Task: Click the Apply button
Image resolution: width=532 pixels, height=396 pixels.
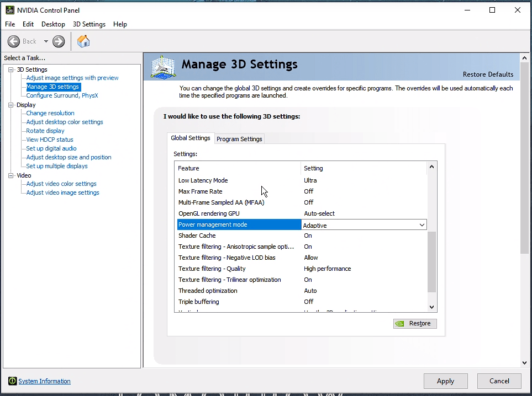Action: coord(445,381)
